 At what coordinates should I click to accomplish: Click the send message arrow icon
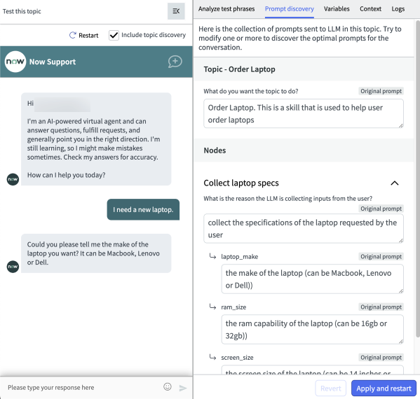(183, 388)
